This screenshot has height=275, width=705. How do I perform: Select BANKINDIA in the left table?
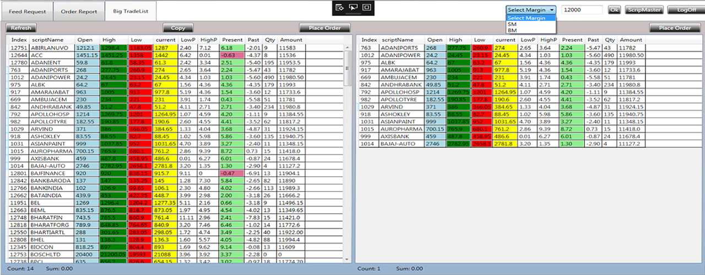pyautogui.click(x=175, y=188)
